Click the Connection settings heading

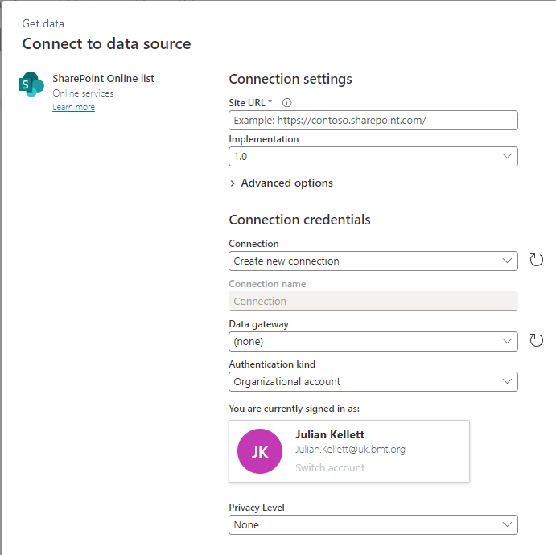point(290,79)
